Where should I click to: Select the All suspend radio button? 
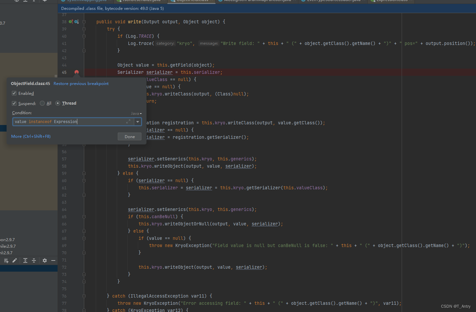(42, 103)
